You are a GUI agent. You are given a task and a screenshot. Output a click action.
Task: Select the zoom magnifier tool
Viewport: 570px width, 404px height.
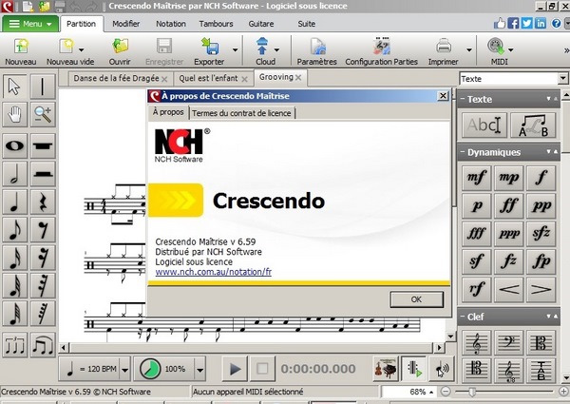43,114
